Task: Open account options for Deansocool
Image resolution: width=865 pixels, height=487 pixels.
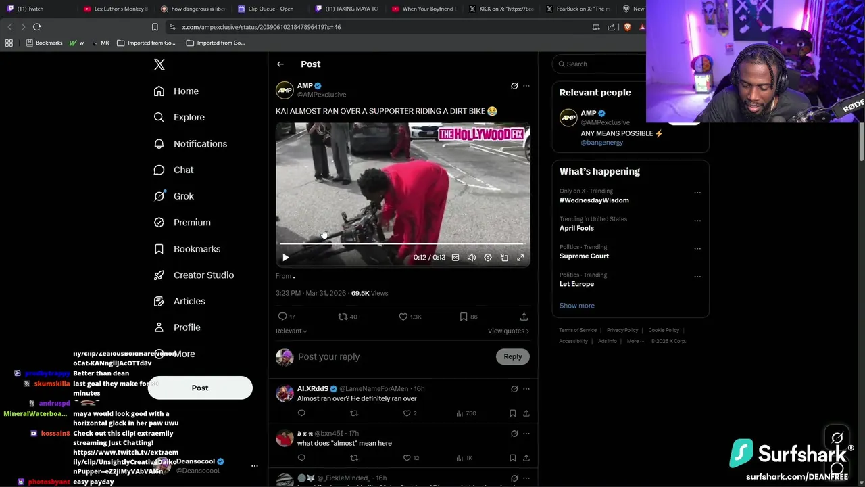Action: [x=255, y=466]
